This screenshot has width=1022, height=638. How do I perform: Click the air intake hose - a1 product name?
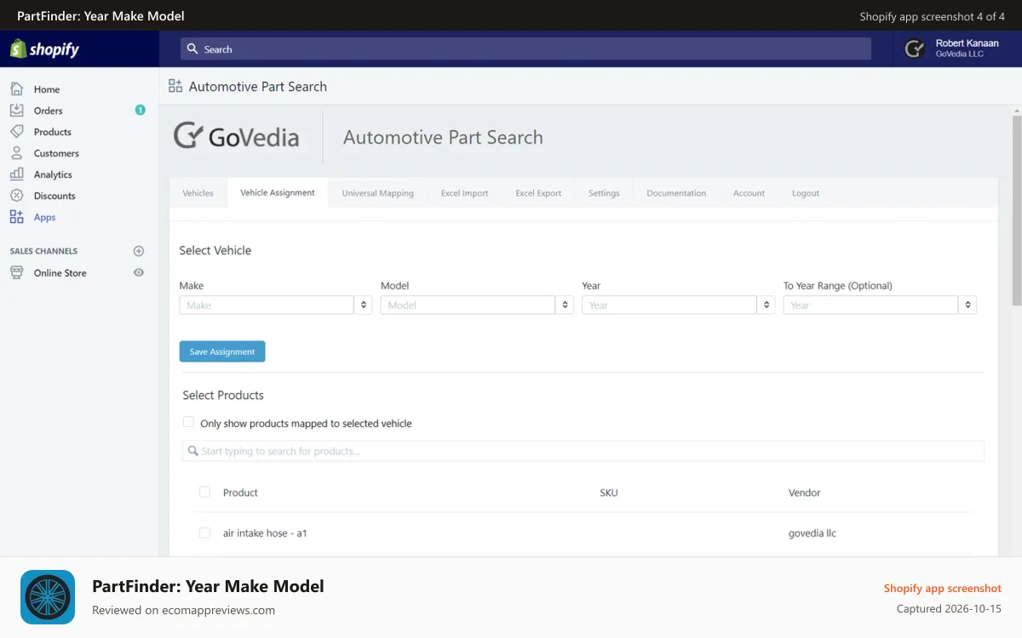click(265, 533)
